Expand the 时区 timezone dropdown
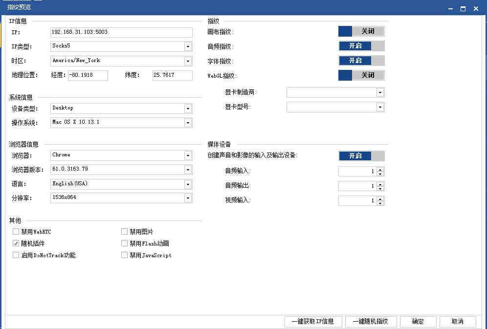 (188, 61)
